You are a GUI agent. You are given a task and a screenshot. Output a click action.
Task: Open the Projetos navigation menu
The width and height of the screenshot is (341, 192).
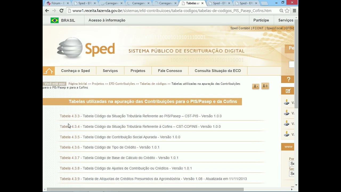(x=138, y=71)
